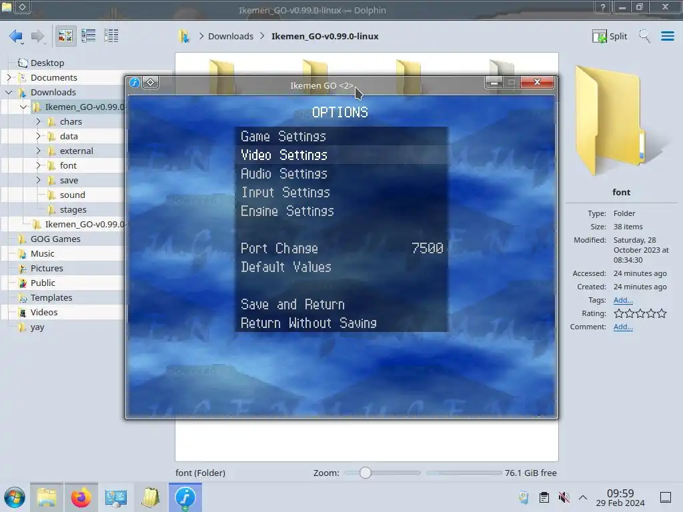This screenshot has height=512, width=683.
Task: Open Dolphin's hamburger menu
Action: tap(667, 36)
